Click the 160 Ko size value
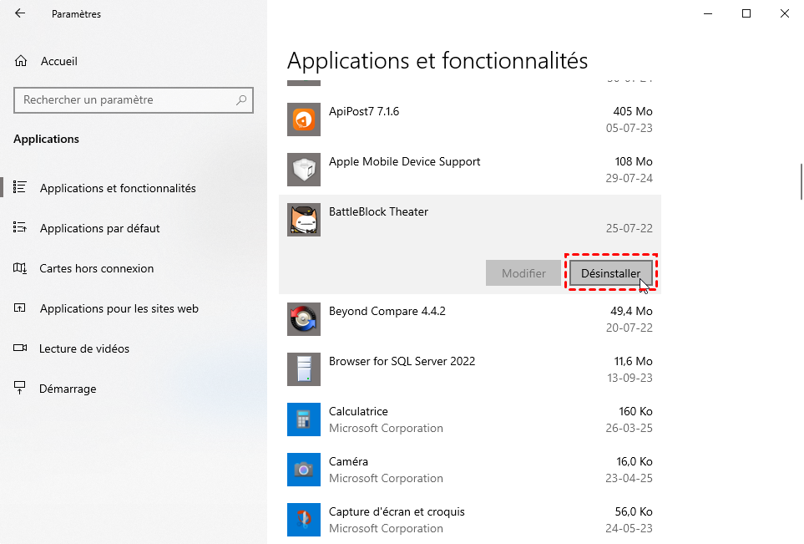The width and height of the screenshot is (804, 544). pyautogui.click(x=636, y=412)
